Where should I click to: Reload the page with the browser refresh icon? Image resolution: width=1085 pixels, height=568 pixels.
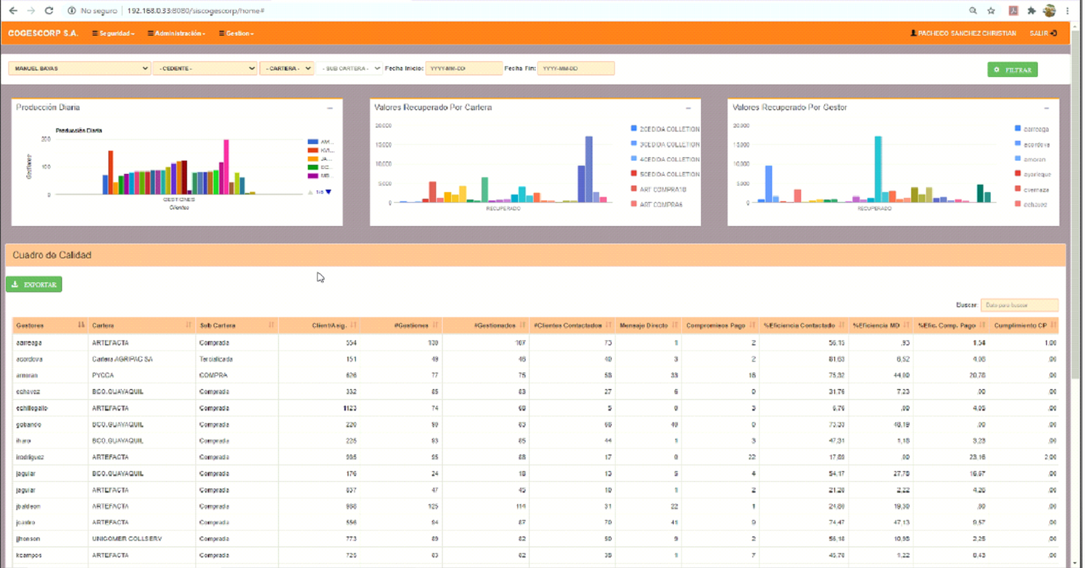coord(49,11)
